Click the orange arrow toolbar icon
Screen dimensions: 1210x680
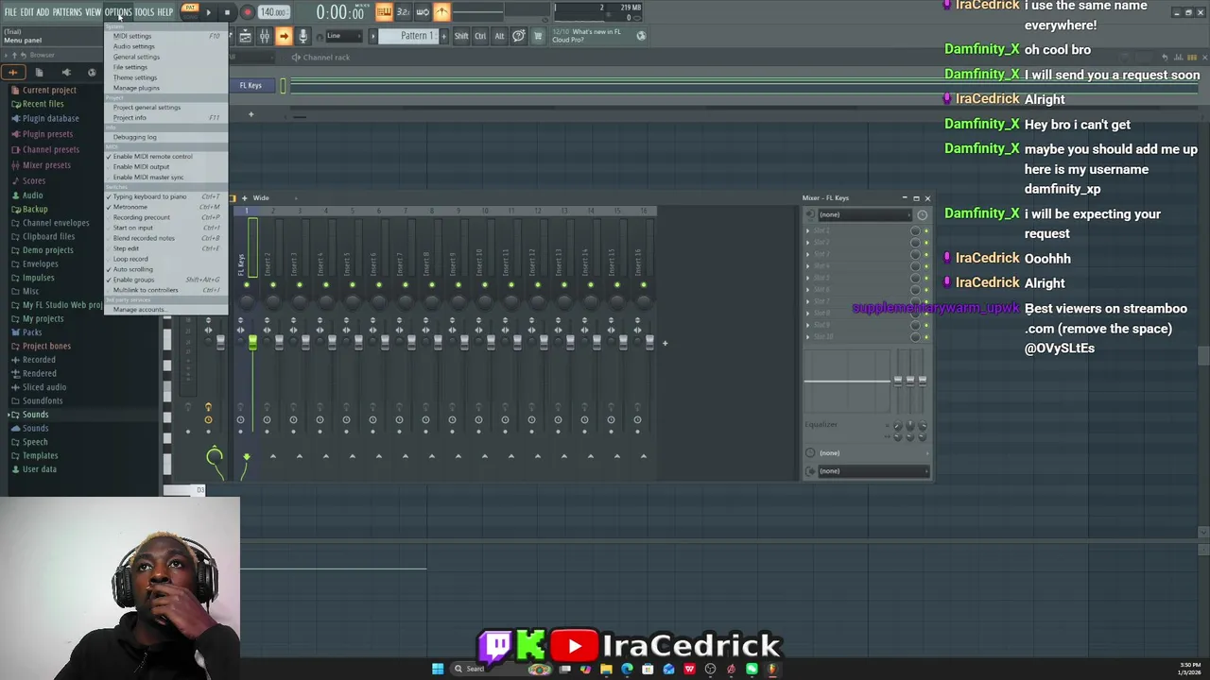pos(284,36)
